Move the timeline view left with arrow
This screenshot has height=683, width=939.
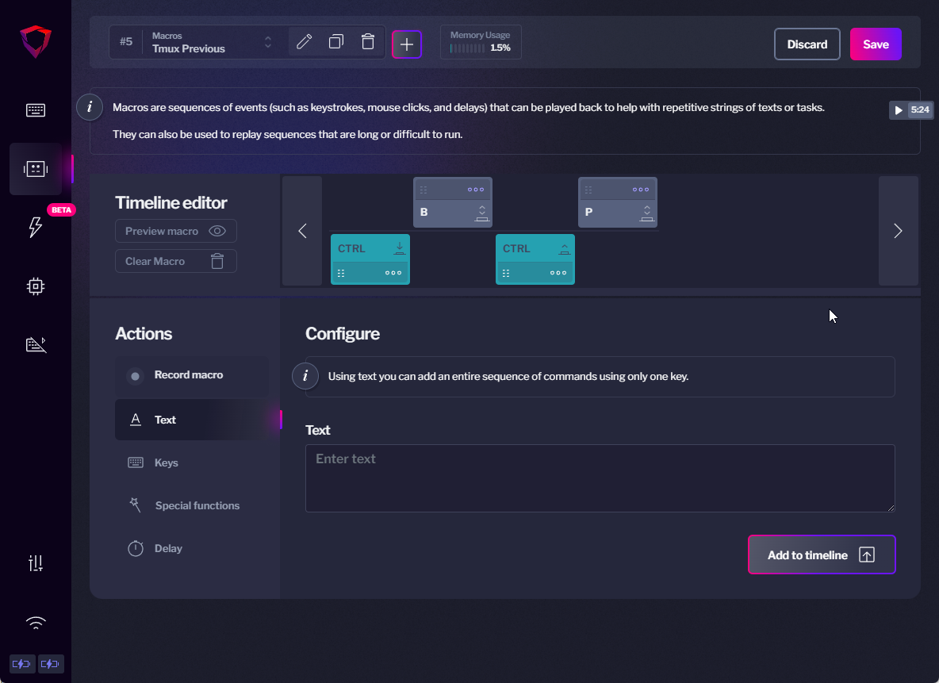point(302,231)
